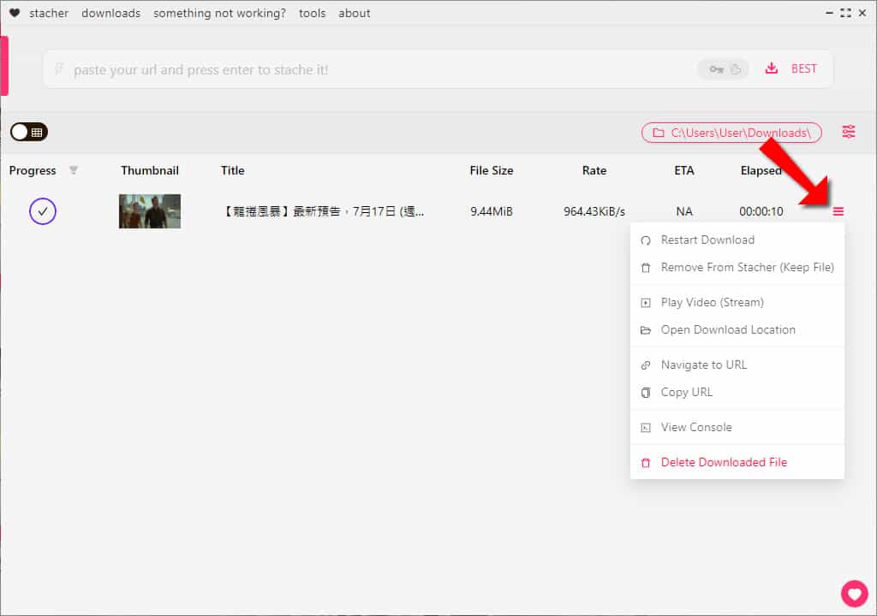Click the 964.43KiB/s rate value
Viewport: 877px width, 616px height.
594,211
